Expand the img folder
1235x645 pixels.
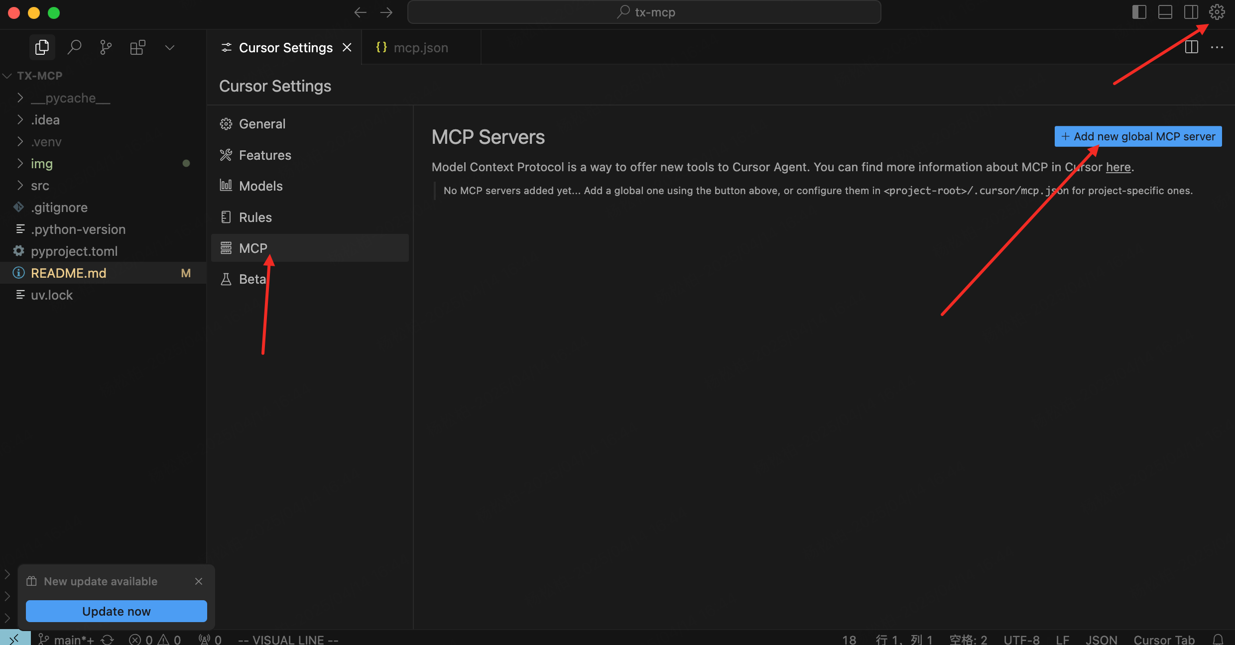tap(42, 164)
